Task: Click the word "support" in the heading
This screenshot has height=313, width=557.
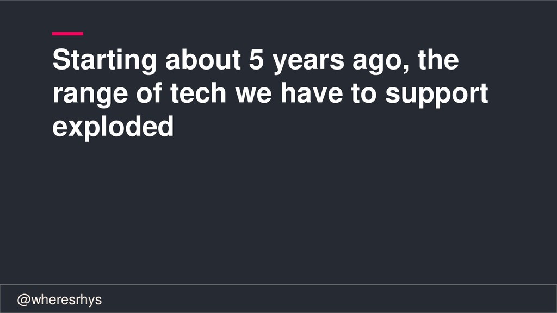Action: pyautogui.click(x=437, y=95)
